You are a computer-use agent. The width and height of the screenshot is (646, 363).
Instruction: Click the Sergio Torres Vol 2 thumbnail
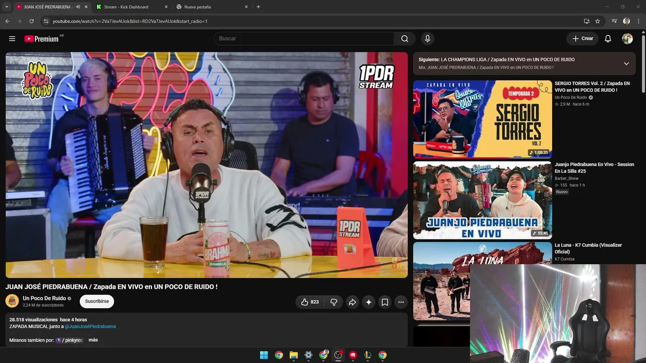pyautogui.click(x=482, y=119)
